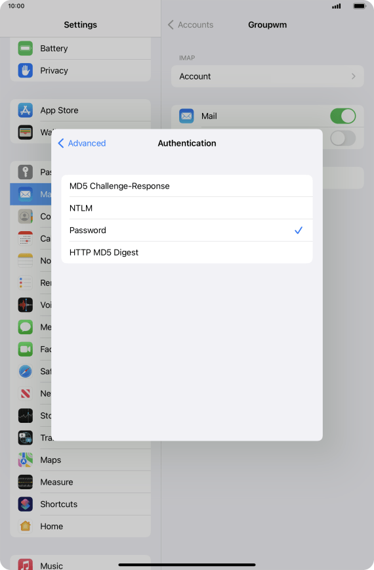The image size is (374, 570).
Task: Open Music settings icon
Action: point(26,565)
